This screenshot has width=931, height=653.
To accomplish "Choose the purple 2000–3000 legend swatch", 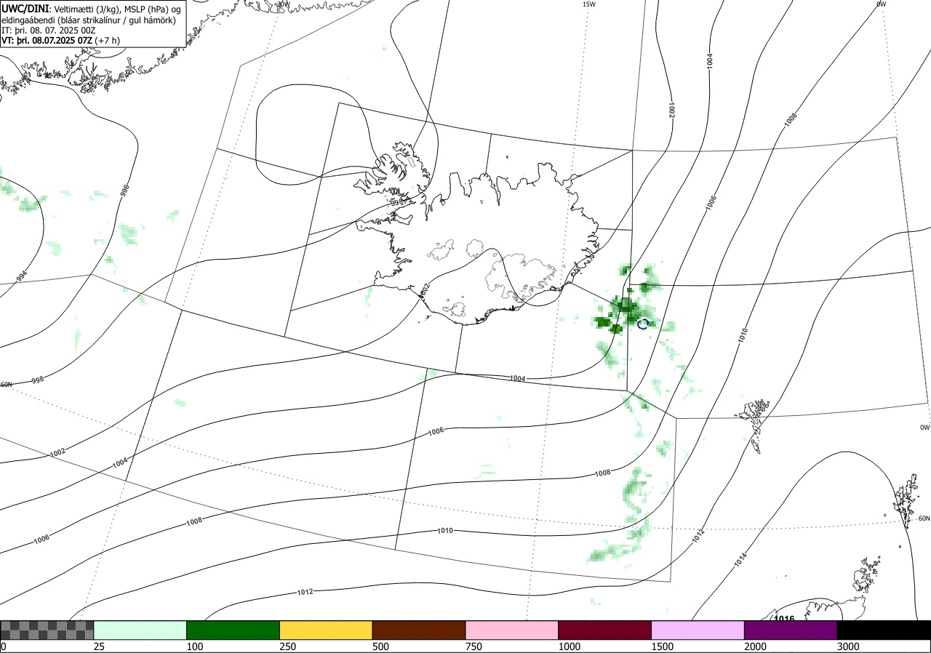I will pyautogui.click(x=791, y=630).
